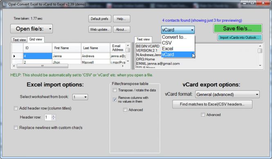
Task: Click the grid's horizontal scroll left arrow
Action: point(14,66)
